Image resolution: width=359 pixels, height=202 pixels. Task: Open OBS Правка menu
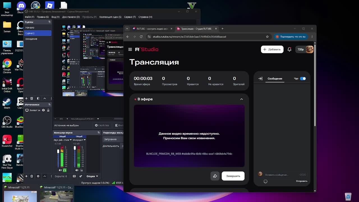[43, 17]
